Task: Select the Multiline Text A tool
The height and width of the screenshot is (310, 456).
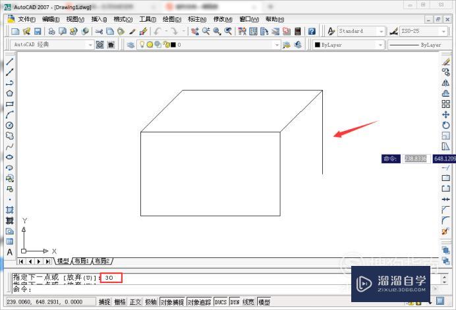Action: 10,252
